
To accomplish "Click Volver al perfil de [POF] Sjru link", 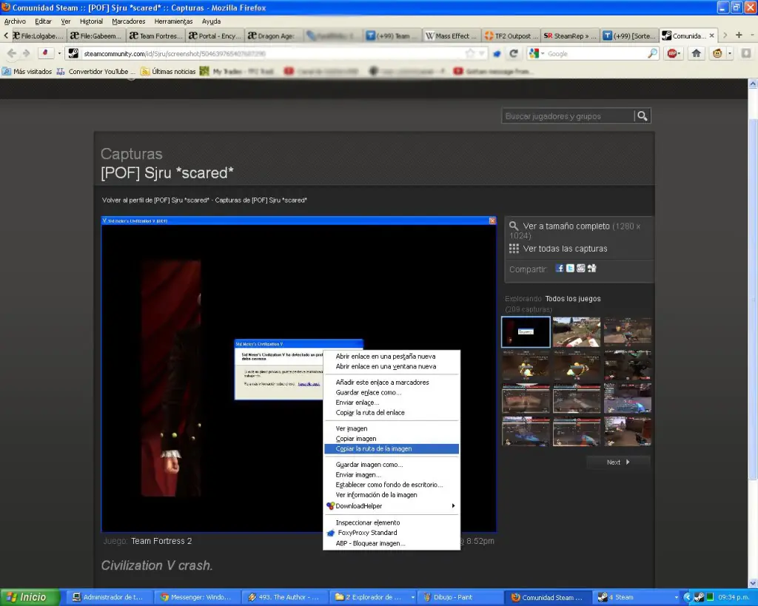I will pyautogui.click(x=155, y=200).
